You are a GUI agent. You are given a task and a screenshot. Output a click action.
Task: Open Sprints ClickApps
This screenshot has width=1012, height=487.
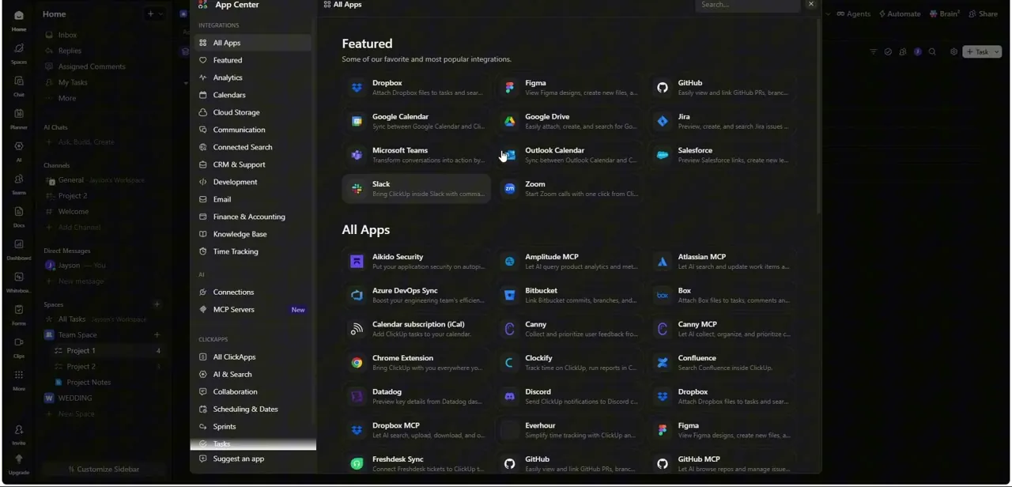tap(253, 426)
